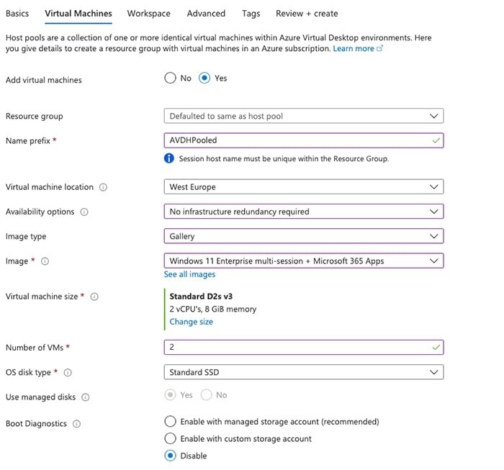Switch to the Workspace tab
504x470 pixels.
148,14
